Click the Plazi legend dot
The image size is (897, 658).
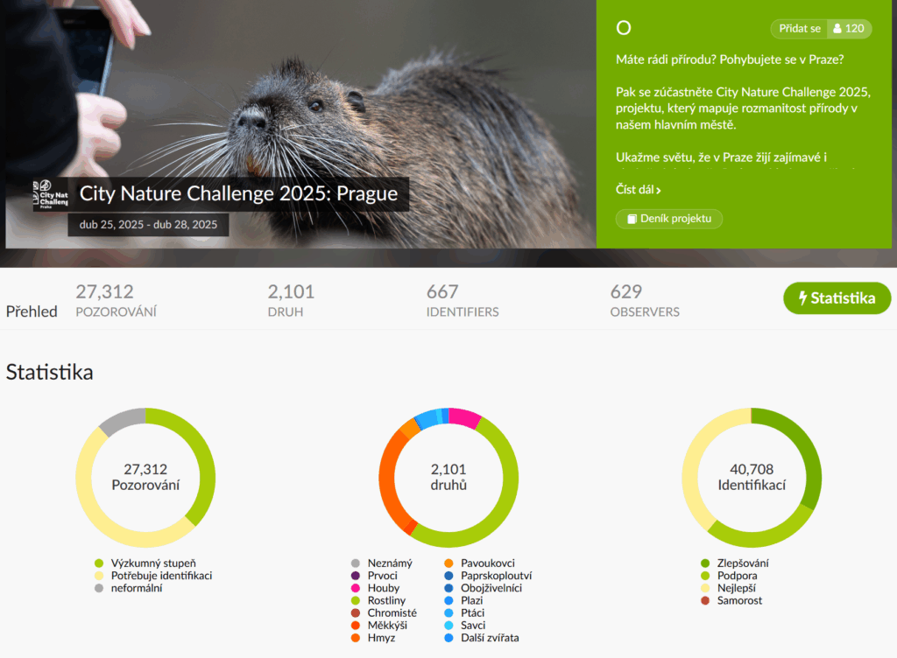449,601
